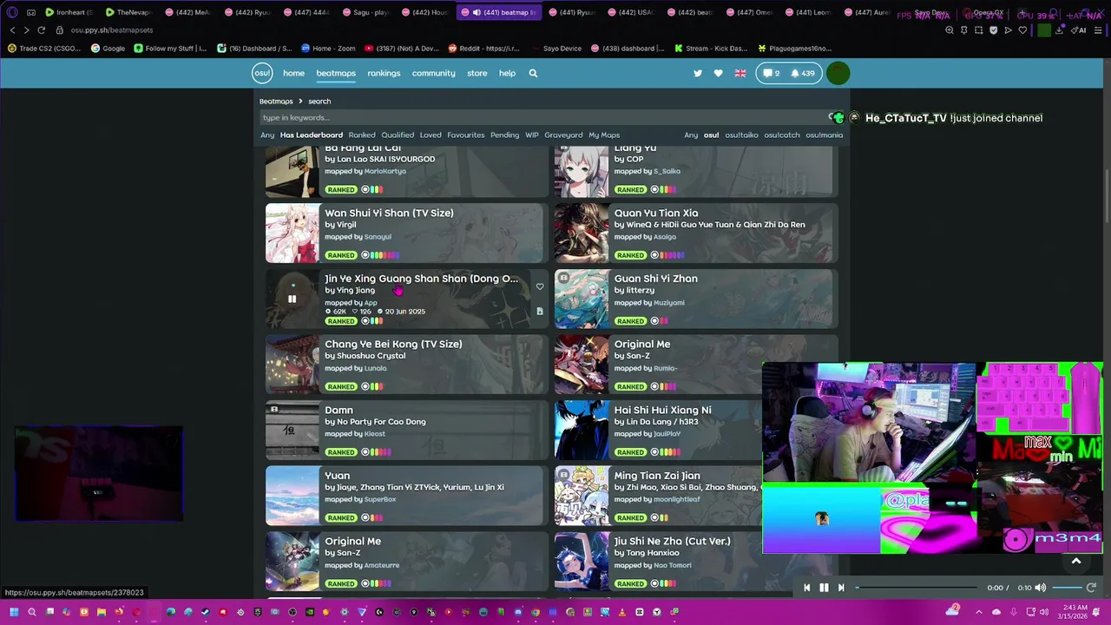Select the Ranked status filter

(x=362, y=135)
